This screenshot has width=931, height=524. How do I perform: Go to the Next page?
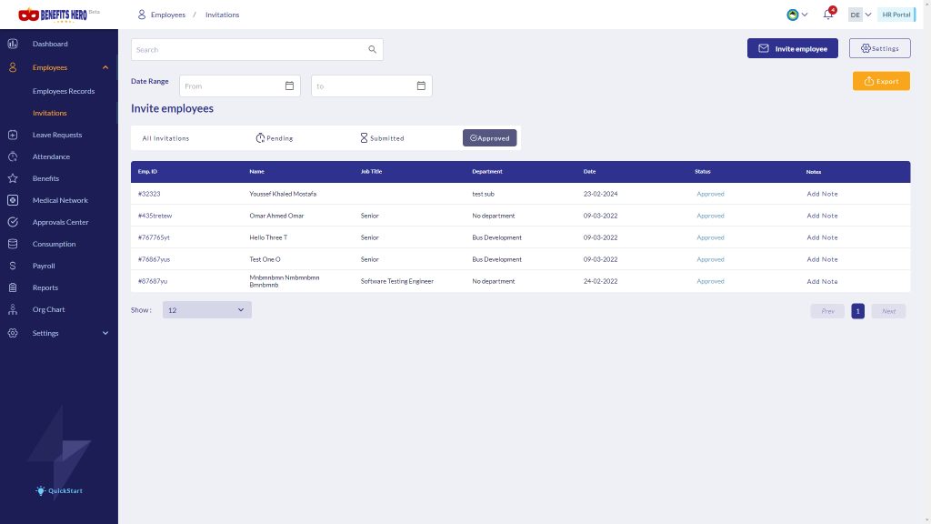[889, 311]
